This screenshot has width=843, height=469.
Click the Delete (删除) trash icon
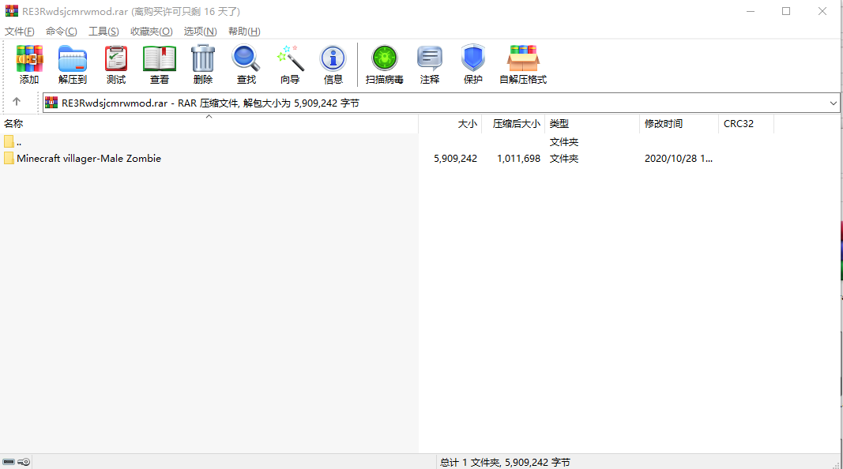[x=203, y=58]
